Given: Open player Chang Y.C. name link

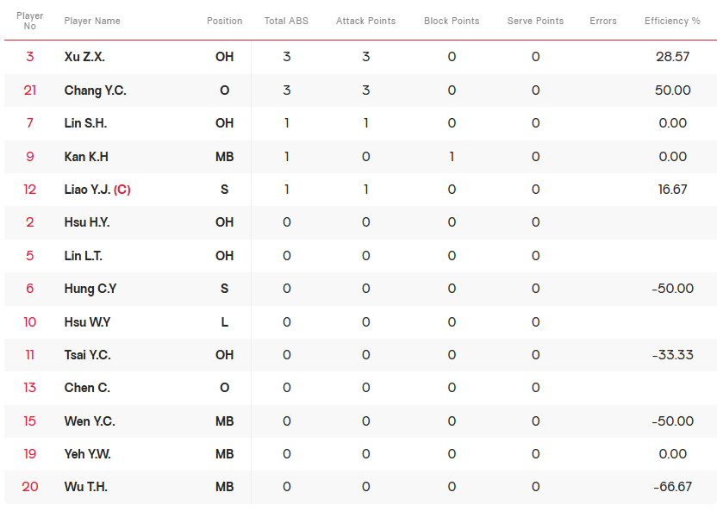Looking at the screenshot, I should pyautogui.click(x=96, y=90).
